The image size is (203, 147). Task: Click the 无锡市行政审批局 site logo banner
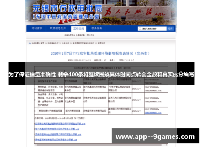pos(67,12)
